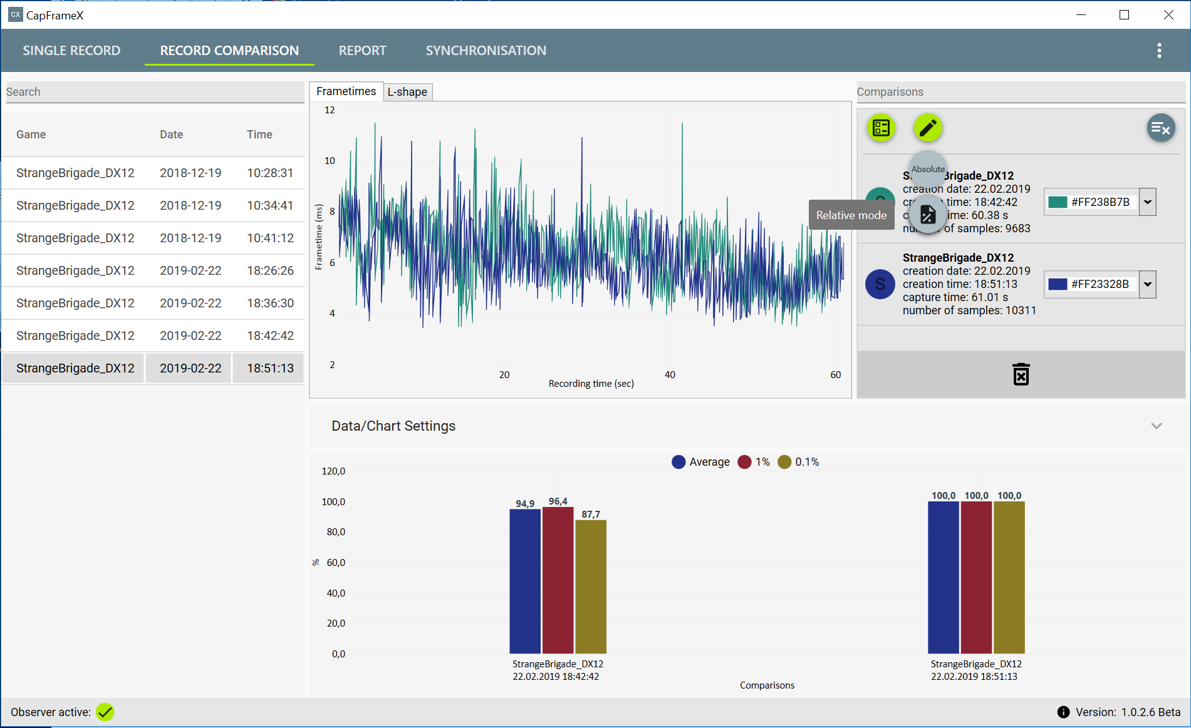Click the 94,9 average bar of 18:42:42
The width and height of the screenshot is (1191, 728).
point(525,582)
